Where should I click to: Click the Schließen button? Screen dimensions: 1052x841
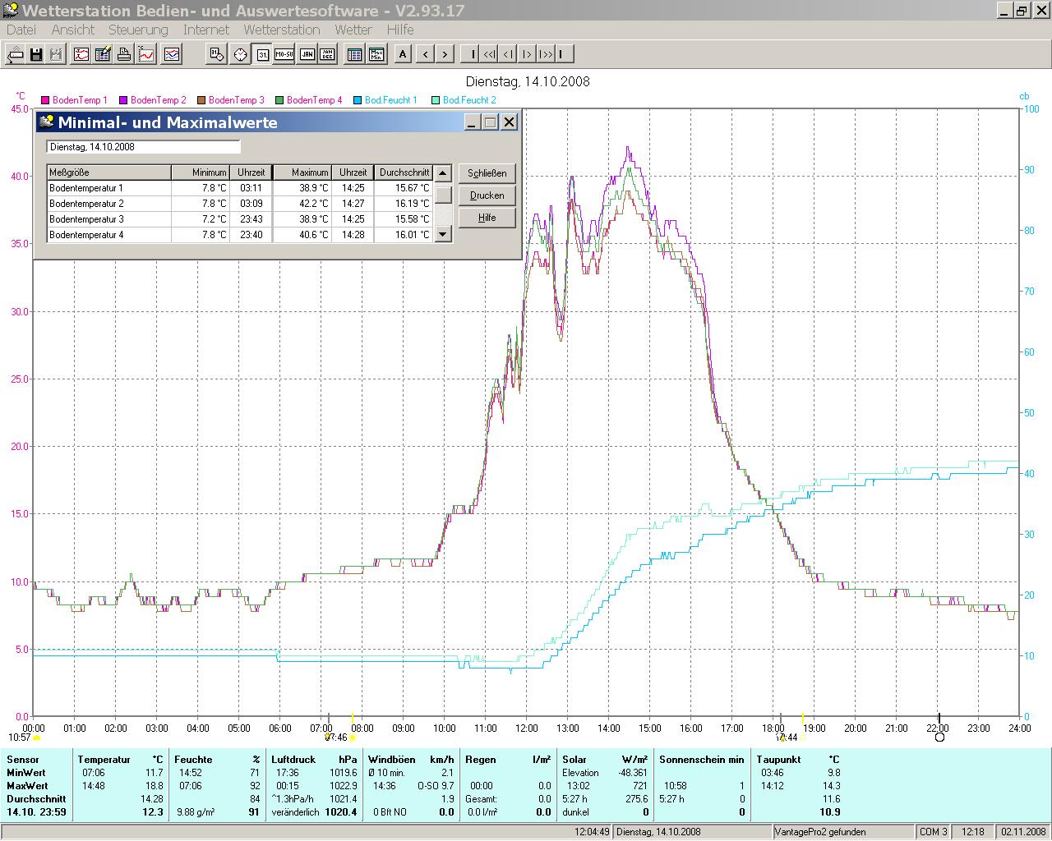pos(487,173)
